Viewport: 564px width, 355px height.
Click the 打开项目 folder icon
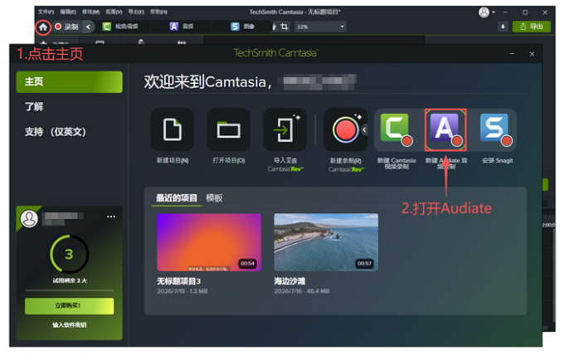(228, 129)
